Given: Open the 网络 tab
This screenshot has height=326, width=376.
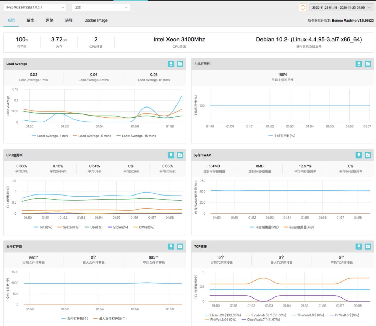Looking at the screenshot, I should pos(50,21).
